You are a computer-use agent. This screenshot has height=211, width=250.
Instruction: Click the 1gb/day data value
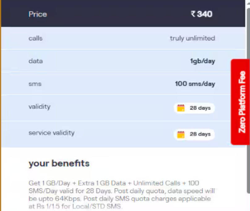point(202,61)
